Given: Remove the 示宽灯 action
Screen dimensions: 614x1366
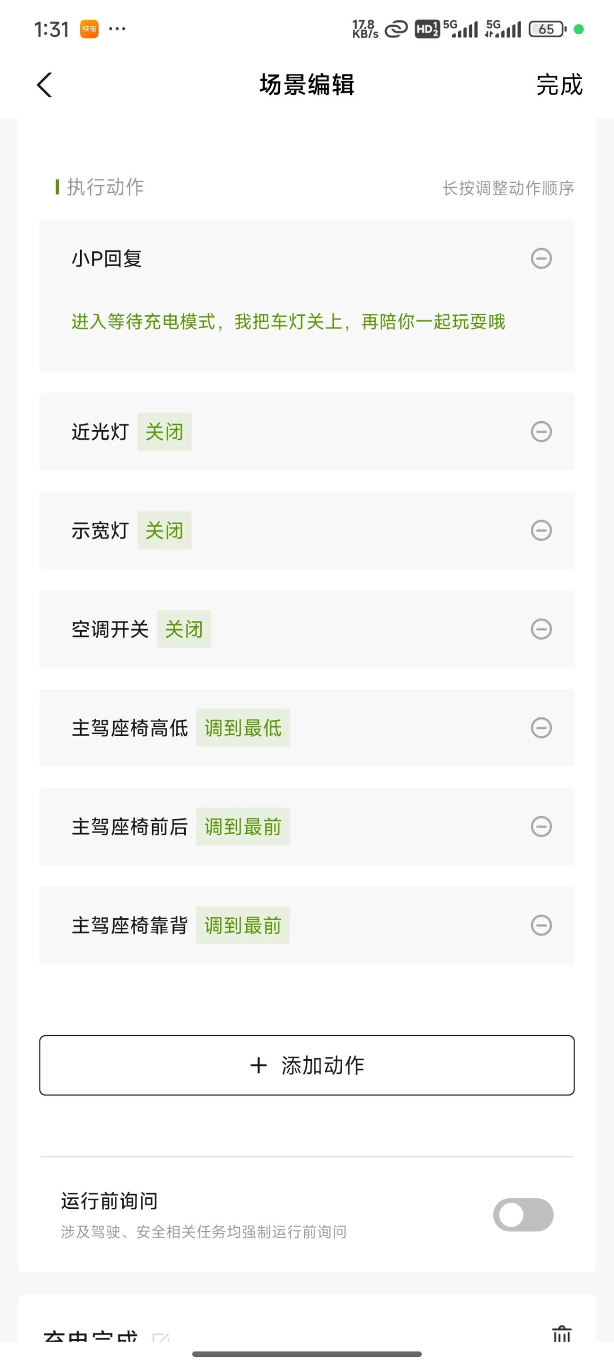Looking at the screenshot, I should pyautogui.click(x=541, y=530).
